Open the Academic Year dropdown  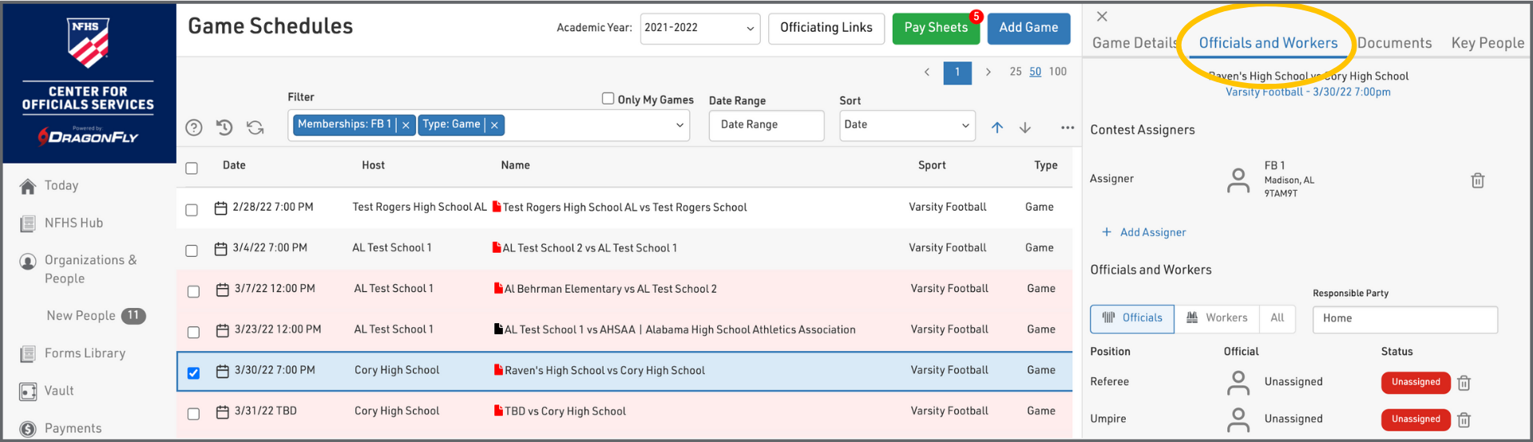click(699, 28)
